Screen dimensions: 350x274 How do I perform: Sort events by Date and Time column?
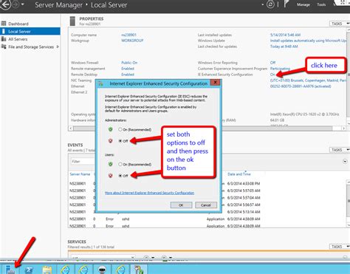tap(239, 174)
